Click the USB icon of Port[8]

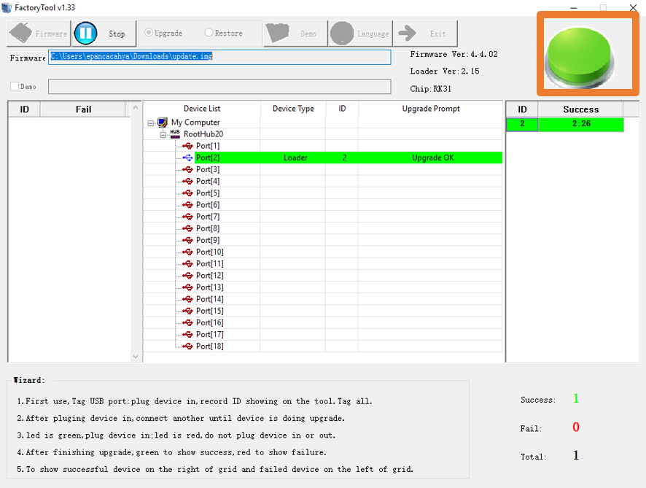click(187, 228)
